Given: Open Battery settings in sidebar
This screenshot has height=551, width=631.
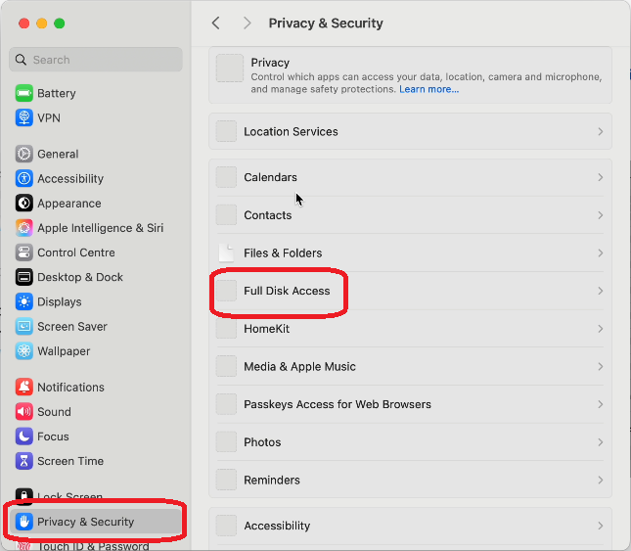Looking at the screenshot, I should pyautogui.click(x=96, y=93).
